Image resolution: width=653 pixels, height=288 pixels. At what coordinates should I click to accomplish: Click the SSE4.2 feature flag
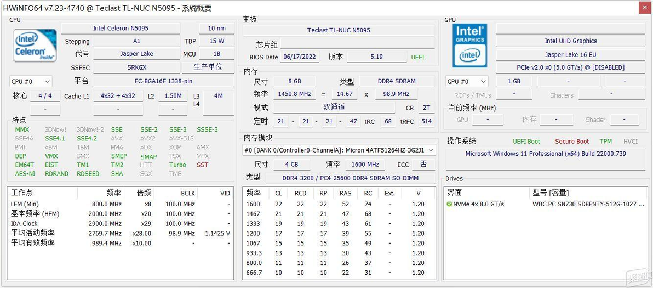coord(87,138)
